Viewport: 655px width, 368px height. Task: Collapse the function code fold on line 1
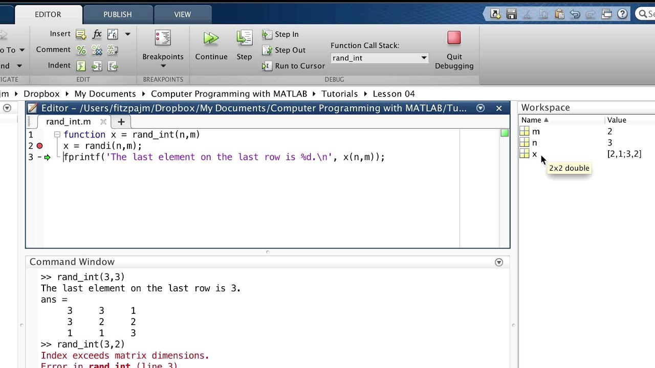(x=57, y=134)
